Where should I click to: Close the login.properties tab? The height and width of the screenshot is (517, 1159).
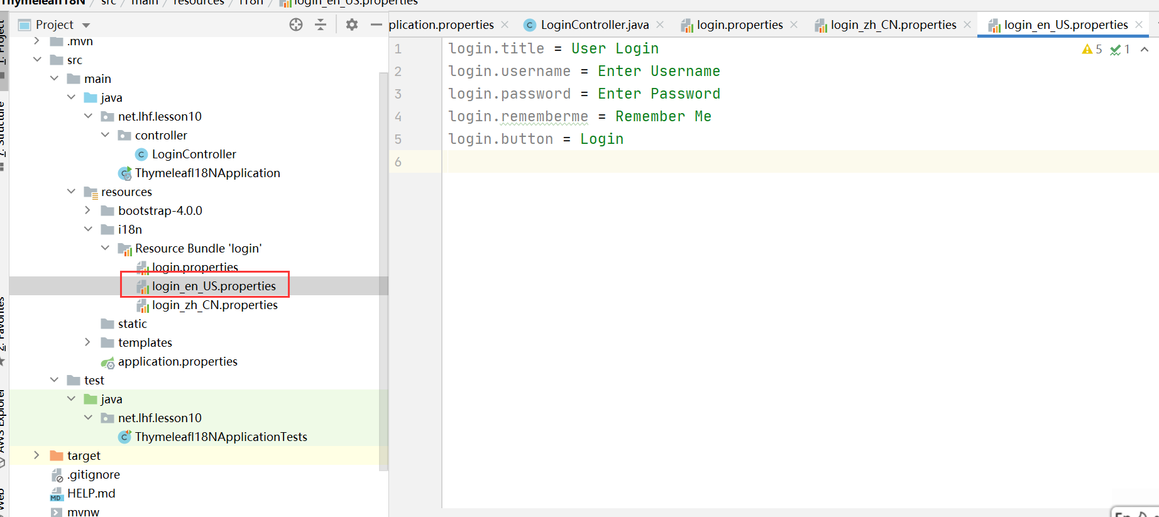(x=794, y=24)
